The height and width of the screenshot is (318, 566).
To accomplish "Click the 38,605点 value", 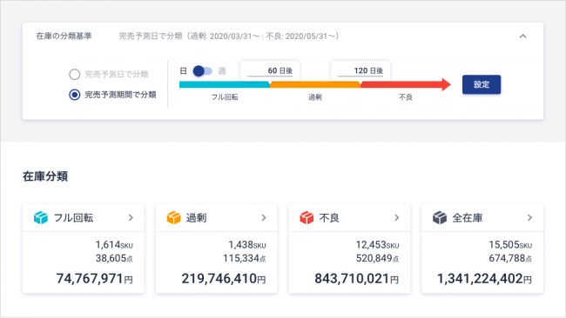I will click(114, 258).
